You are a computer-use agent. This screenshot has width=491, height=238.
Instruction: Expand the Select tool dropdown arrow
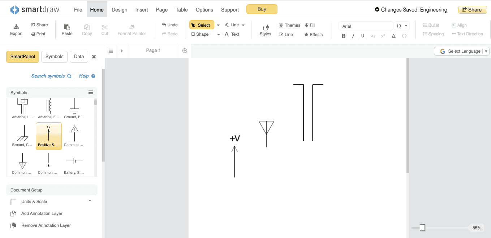(218, 25)
